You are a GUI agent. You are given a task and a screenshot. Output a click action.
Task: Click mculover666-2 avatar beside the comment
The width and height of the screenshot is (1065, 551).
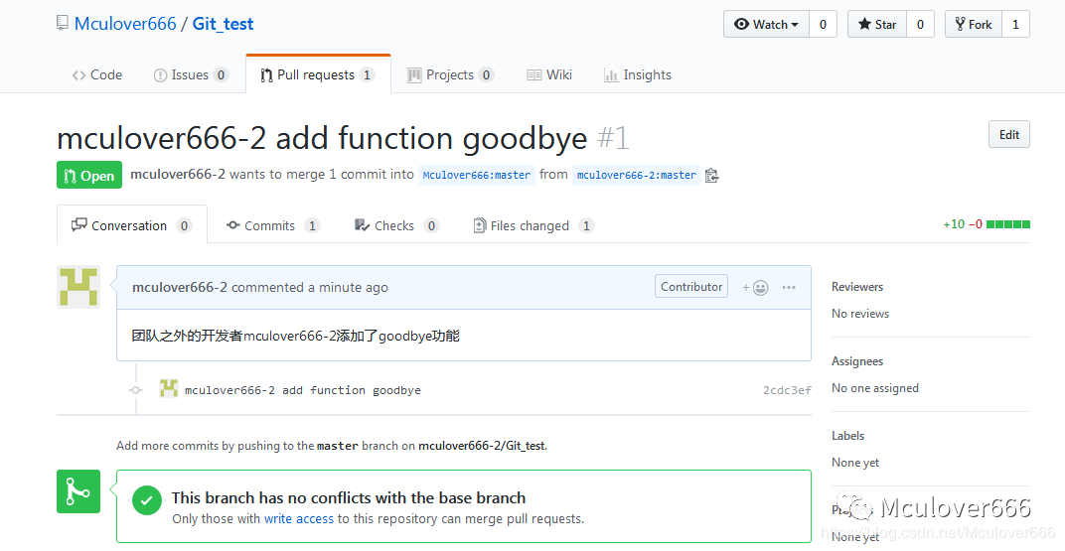tap(78, 287)
